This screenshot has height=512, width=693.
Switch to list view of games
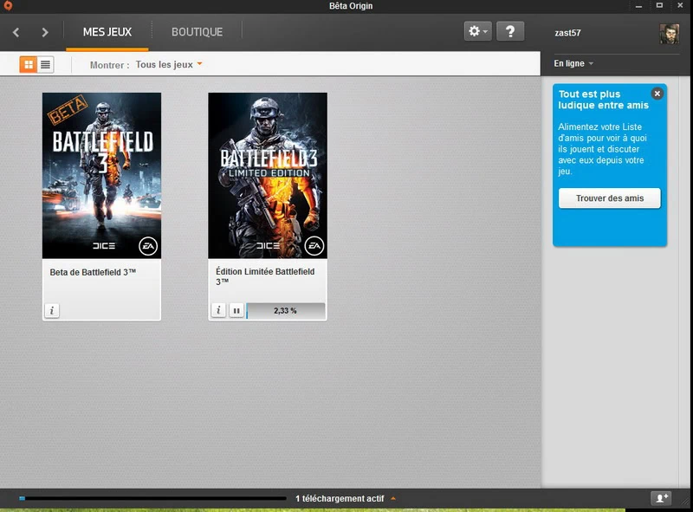45,64
